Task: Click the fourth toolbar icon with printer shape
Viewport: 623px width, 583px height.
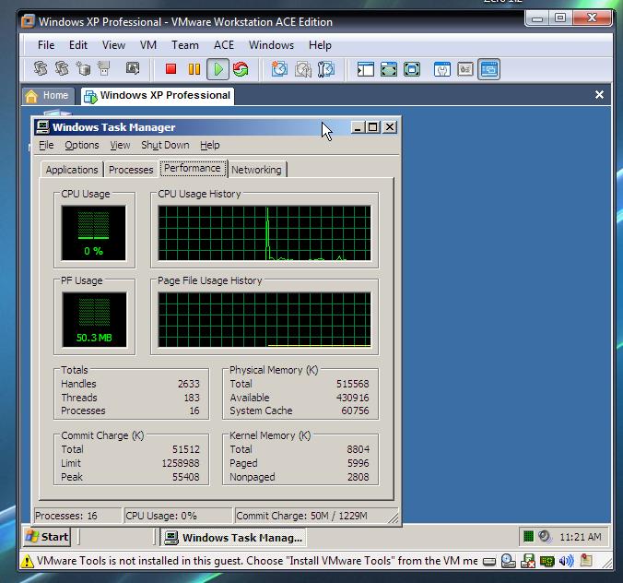Action: click(x=104, y=68)
